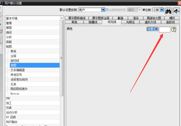
Task: Switch to the 隐藏线 tab
Action: point(93,22)
